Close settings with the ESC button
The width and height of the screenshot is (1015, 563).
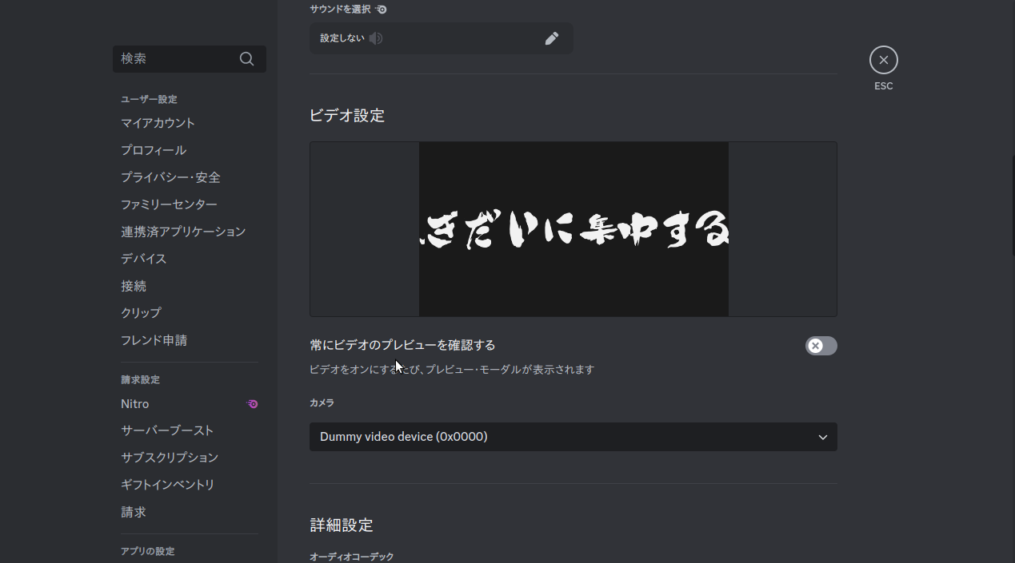coord(883,59)
